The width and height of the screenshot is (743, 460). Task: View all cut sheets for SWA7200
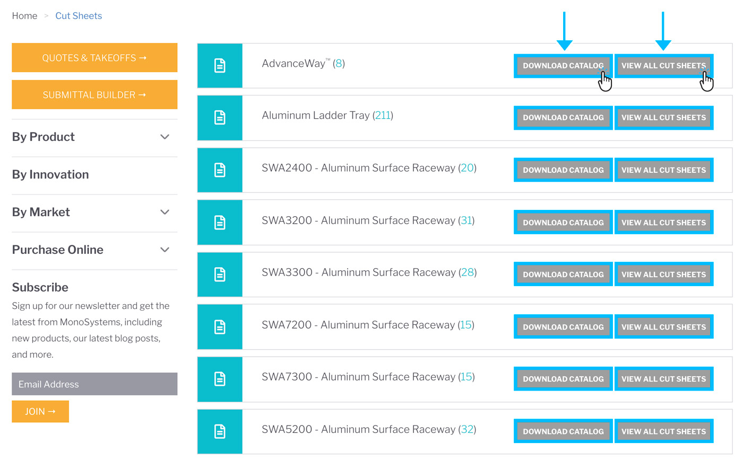click(664, 327)
